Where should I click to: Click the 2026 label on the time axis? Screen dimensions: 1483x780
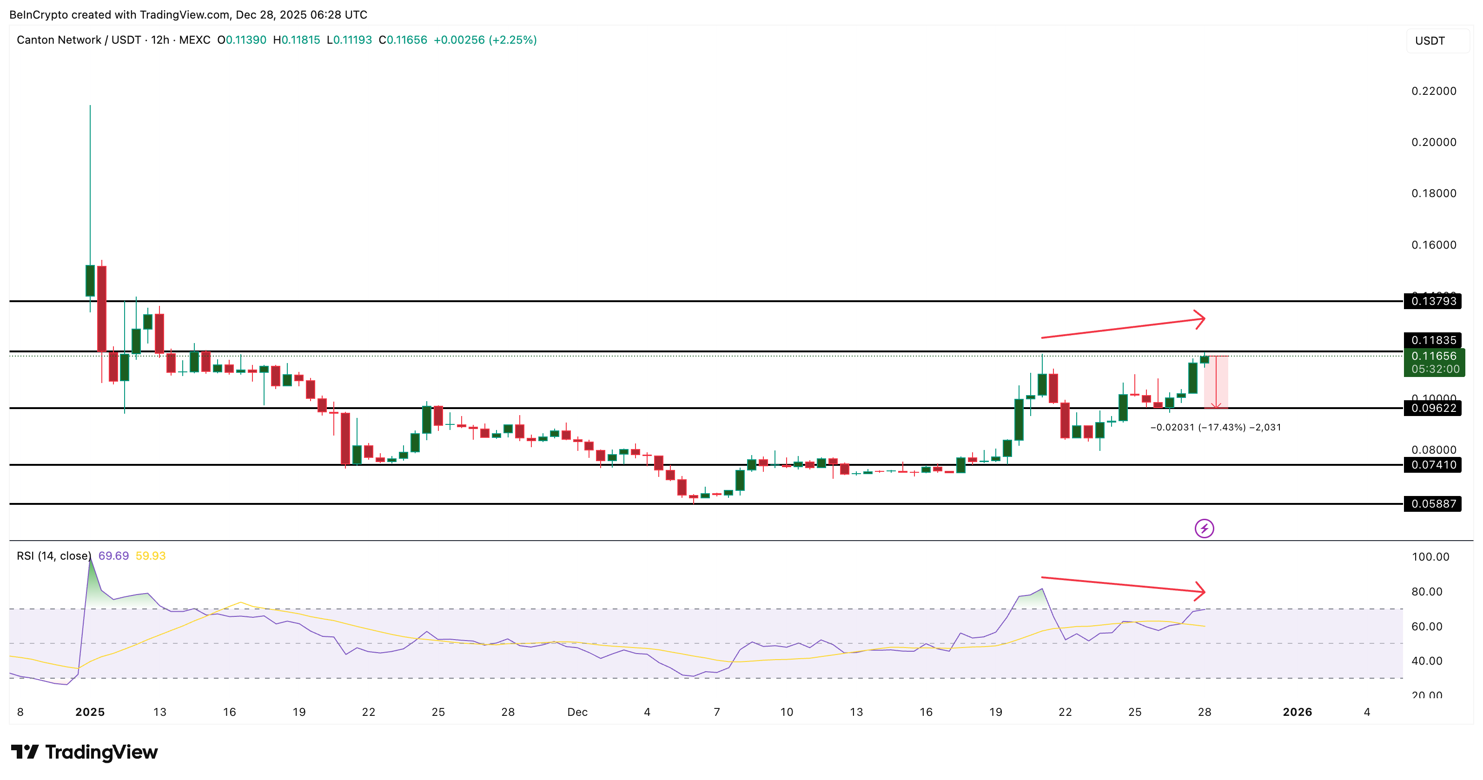click(x=1298, y=712)
